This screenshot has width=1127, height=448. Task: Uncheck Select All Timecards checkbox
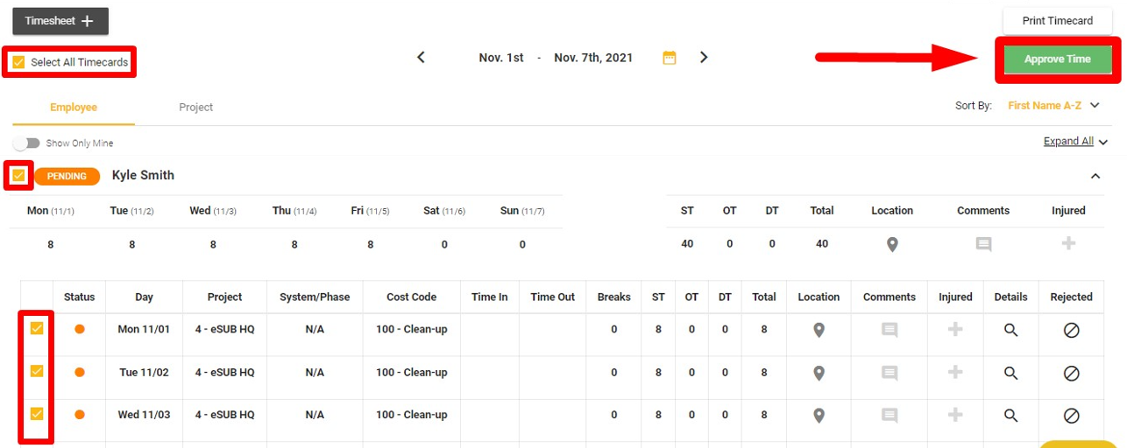point(18,62)
